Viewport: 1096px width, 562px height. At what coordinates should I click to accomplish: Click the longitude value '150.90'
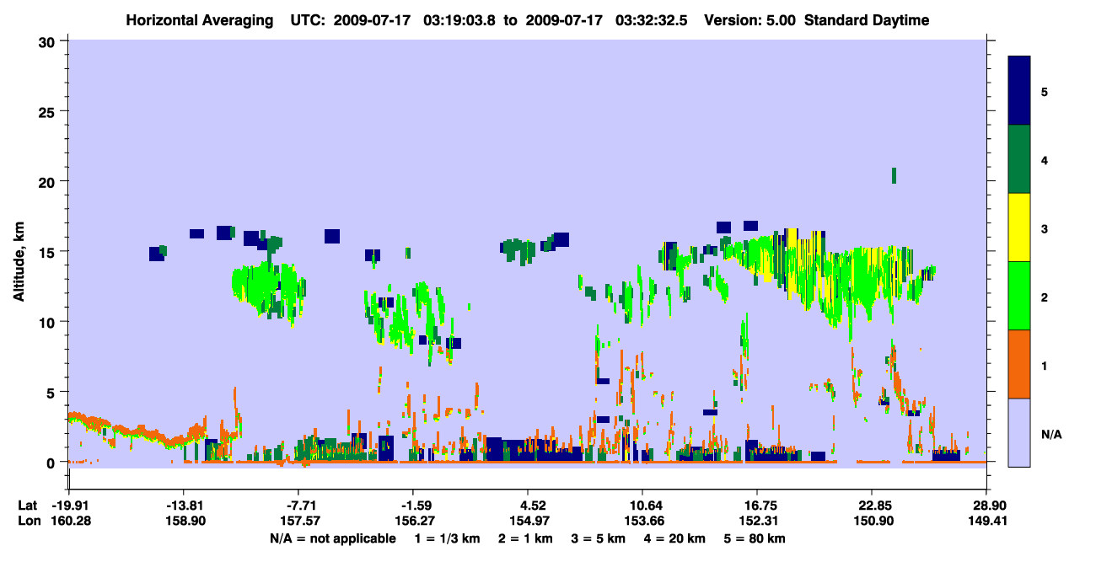[x=872, y=521]
